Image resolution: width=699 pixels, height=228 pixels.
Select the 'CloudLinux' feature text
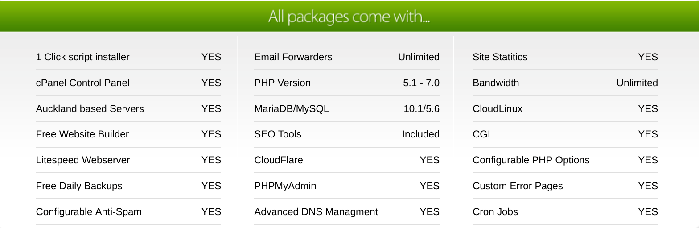498,109
